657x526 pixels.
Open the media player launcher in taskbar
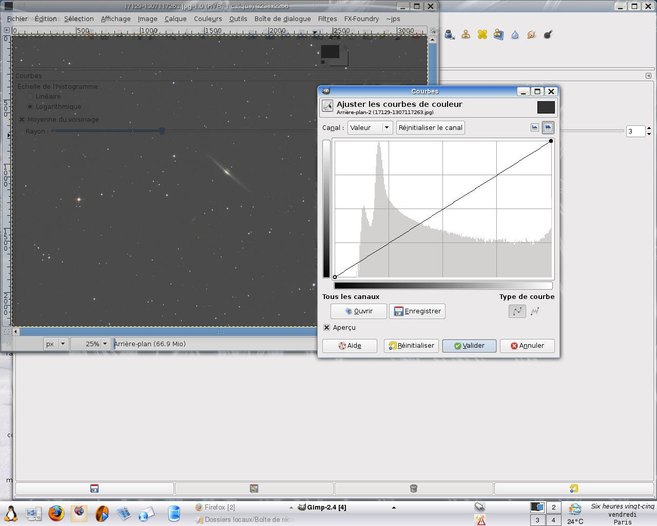point(102,513)
